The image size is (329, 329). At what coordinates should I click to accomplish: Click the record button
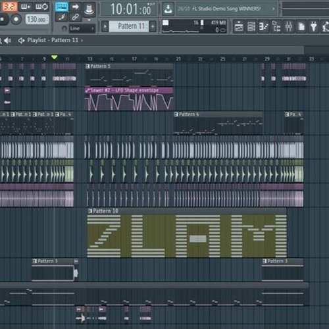[x=16, y=19]
